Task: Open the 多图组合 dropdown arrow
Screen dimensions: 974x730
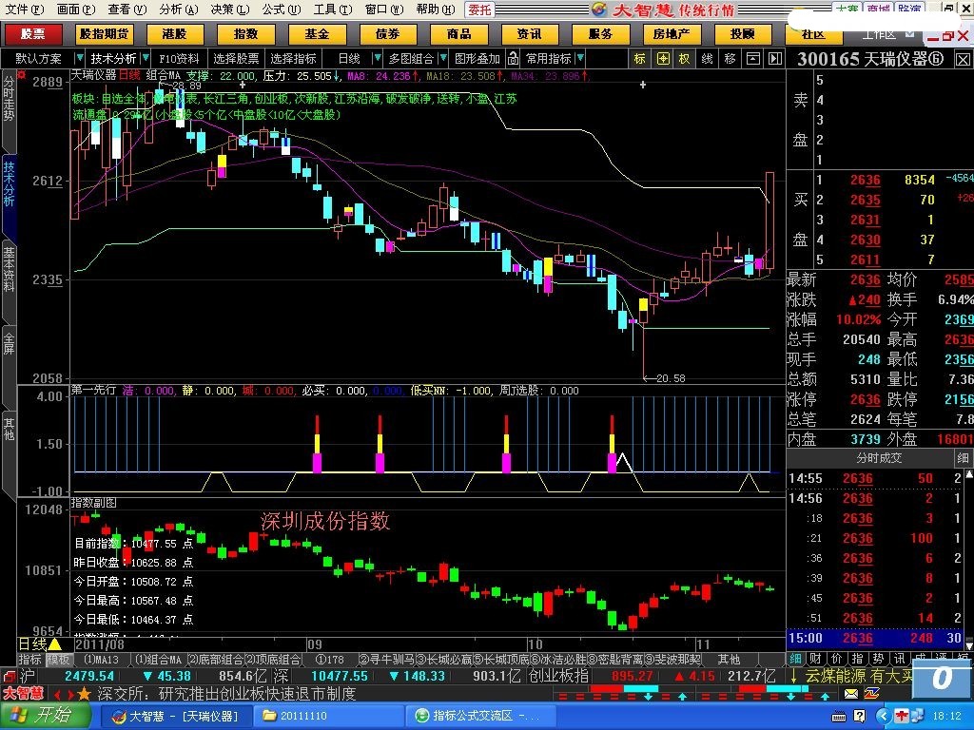Action: pyautogui.click(x=443, y=58)
